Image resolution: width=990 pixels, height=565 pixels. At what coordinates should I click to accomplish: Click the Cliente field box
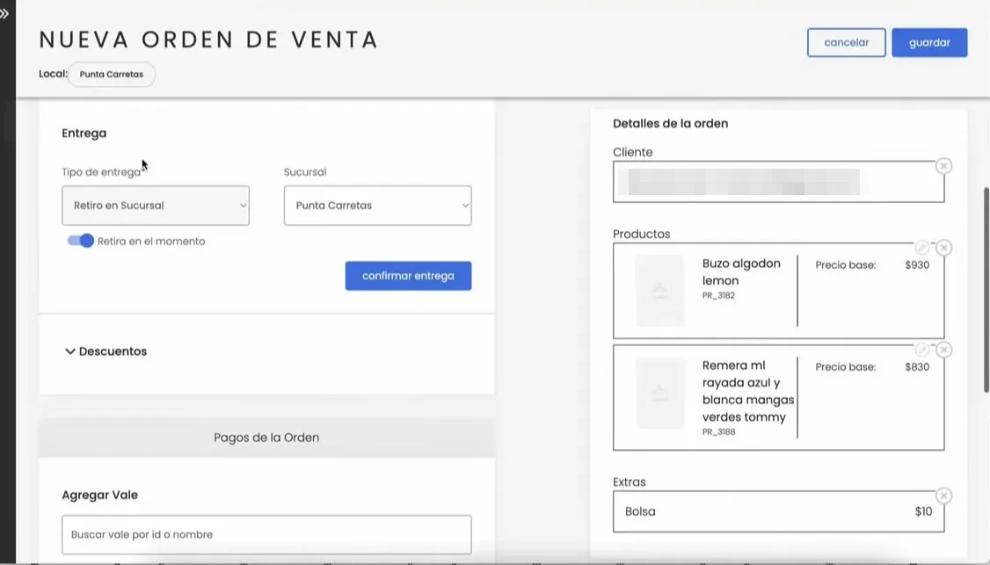[778, 182]
